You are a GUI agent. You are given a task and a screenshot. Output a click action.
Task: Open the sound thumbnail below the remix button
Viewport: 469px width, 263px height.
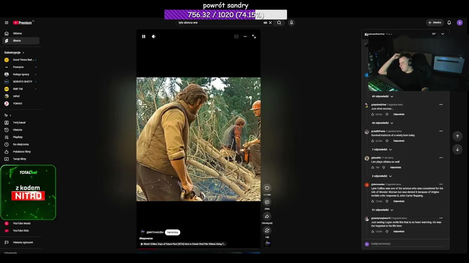click(267, 244)
